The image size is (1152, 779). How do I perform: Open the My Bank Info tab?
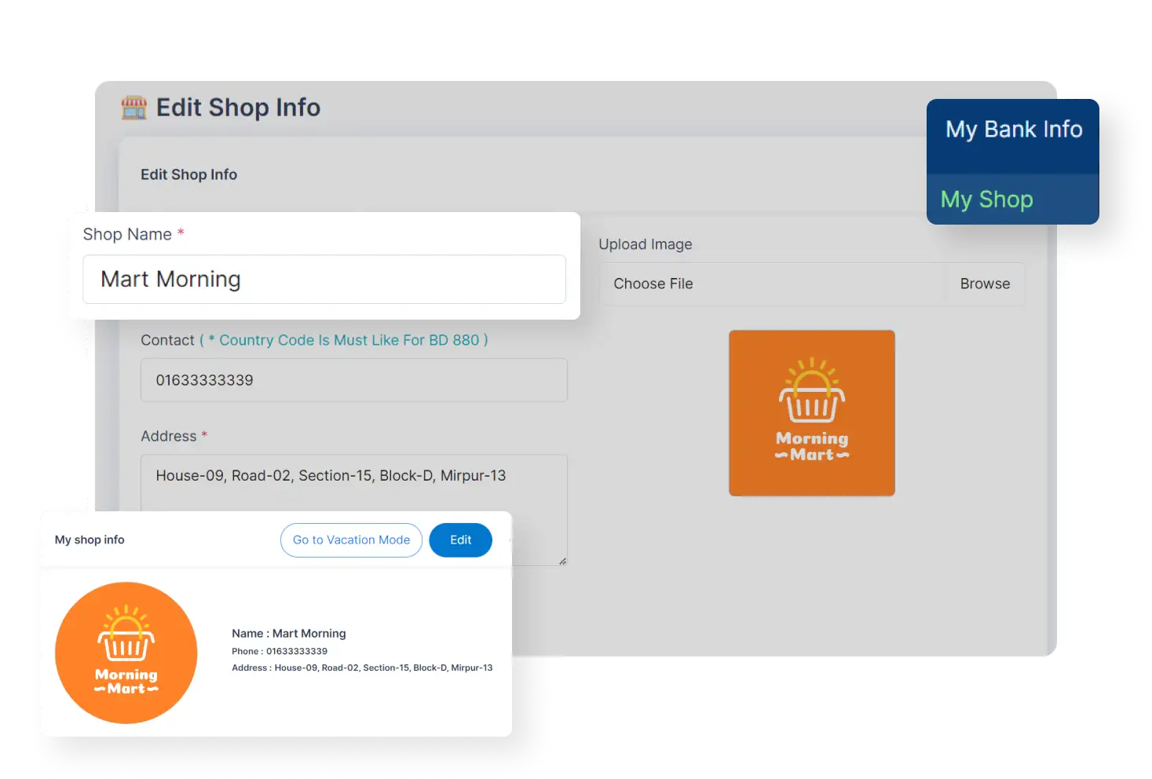coord(1013,129)
